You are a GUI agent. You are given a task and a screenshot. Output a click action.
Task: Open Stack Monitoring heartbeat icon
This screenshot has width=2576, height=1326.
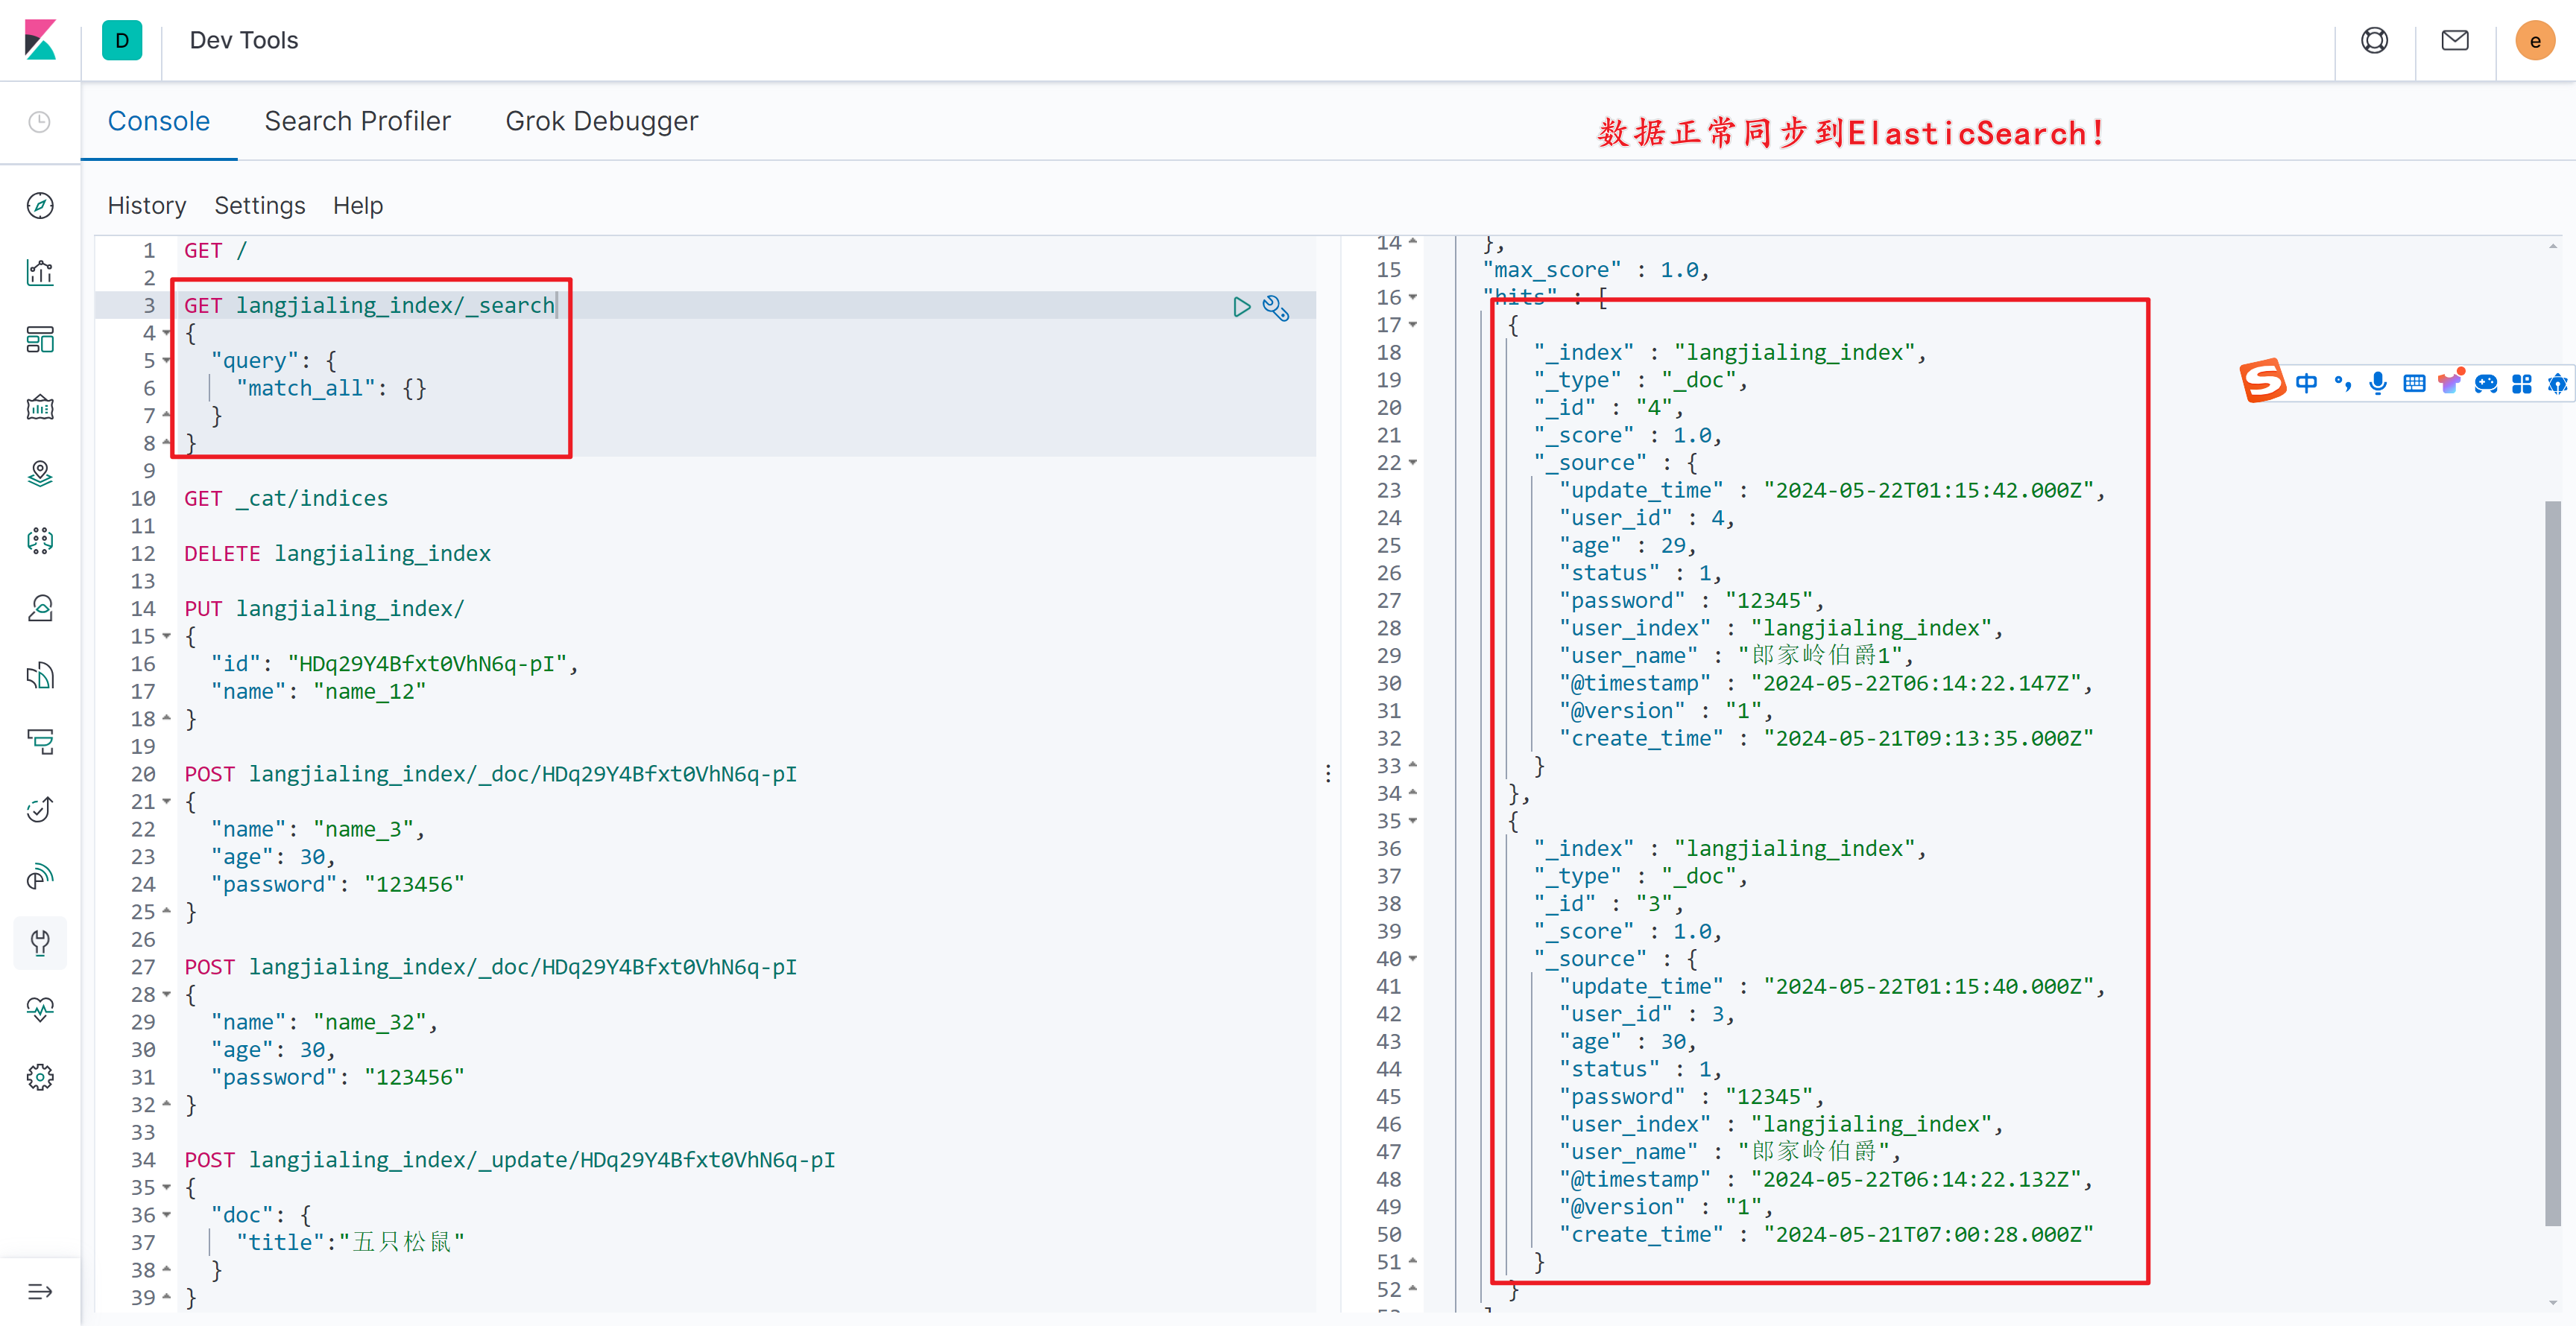tap(40, 1009)
